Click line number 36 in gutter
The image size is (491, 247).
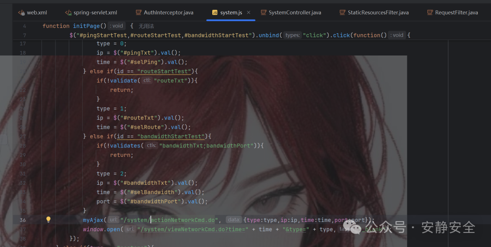[x=23, y=220]
